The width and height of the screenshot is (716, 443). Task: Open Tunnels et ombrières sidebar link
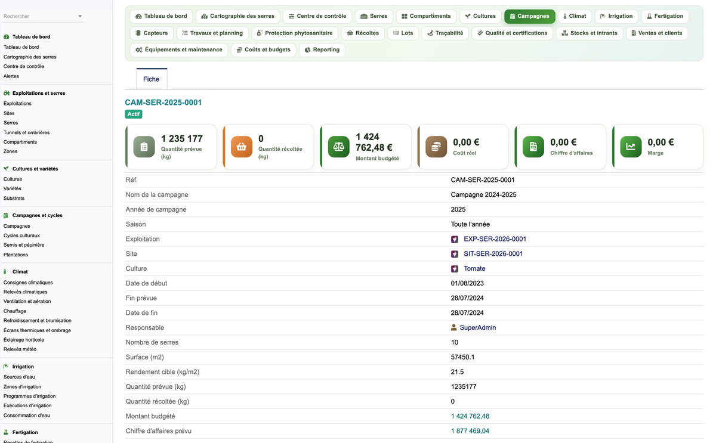[x=26, y=132]
